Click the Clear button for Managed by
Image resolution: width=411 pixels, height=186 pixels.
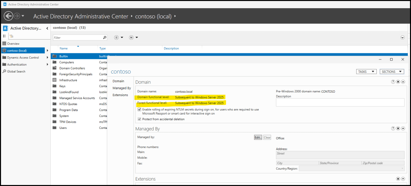pyautogui.click(x=267, y=137)
